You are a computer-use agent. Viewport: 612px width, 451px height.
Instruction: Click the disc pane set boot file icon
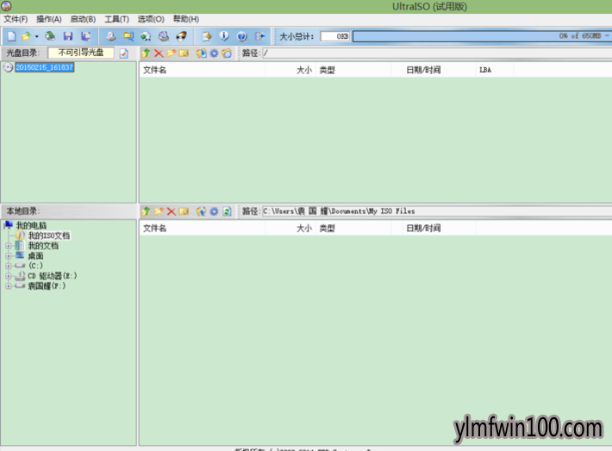[227, 53]
